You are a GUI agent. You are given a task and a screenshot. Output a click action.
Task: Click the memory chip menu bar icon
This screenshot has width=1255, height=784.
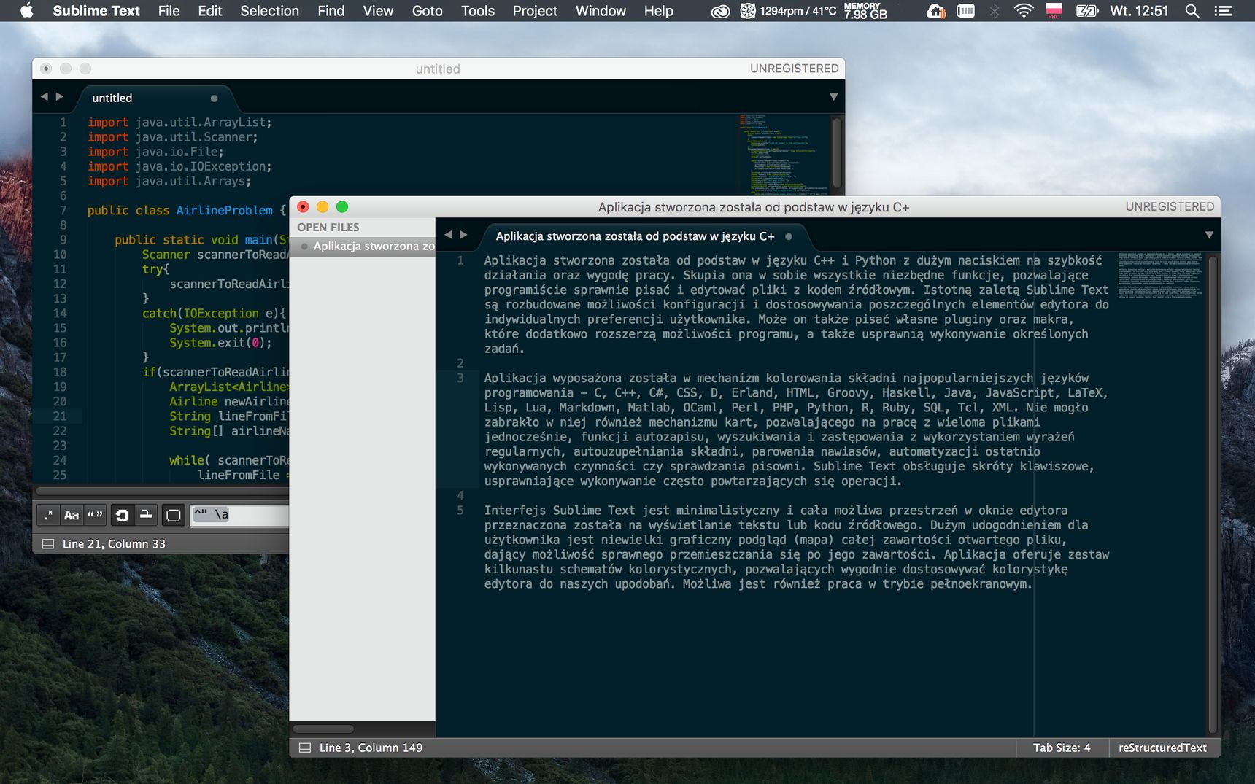point(965,11)
